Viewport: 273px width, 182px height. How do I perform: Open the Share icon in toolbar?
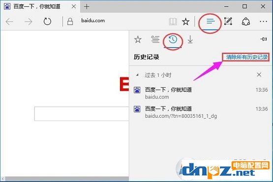246,22
